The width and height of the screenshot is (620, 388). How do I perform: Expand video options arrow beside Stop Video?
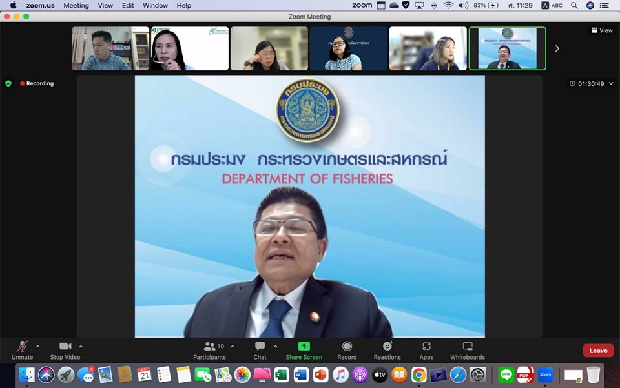tap(81, 347)
